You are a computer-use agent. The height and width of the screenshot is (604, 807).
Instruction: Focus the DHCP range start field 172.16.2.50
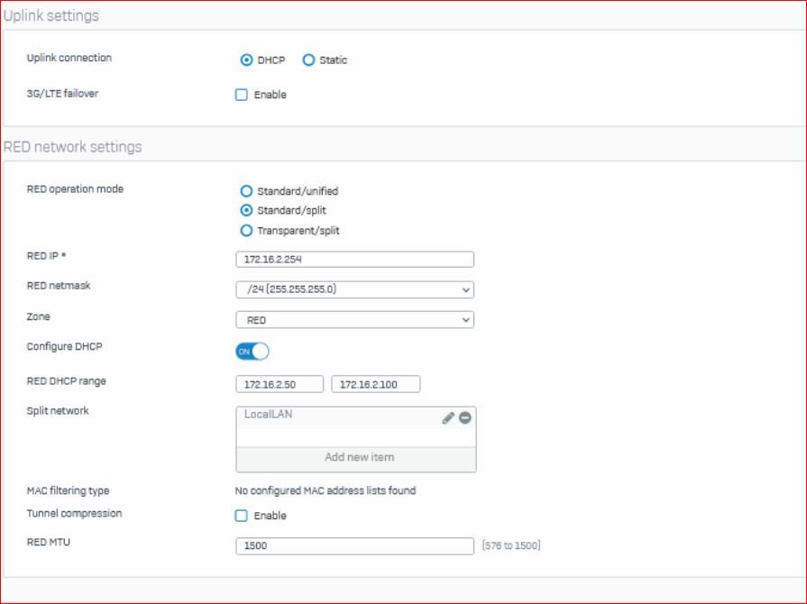click(x=280, y=385)
